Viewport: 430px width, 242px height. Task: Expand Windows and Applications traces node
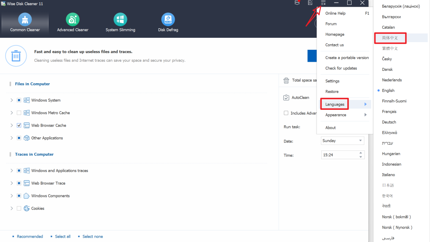coord(12,170)
